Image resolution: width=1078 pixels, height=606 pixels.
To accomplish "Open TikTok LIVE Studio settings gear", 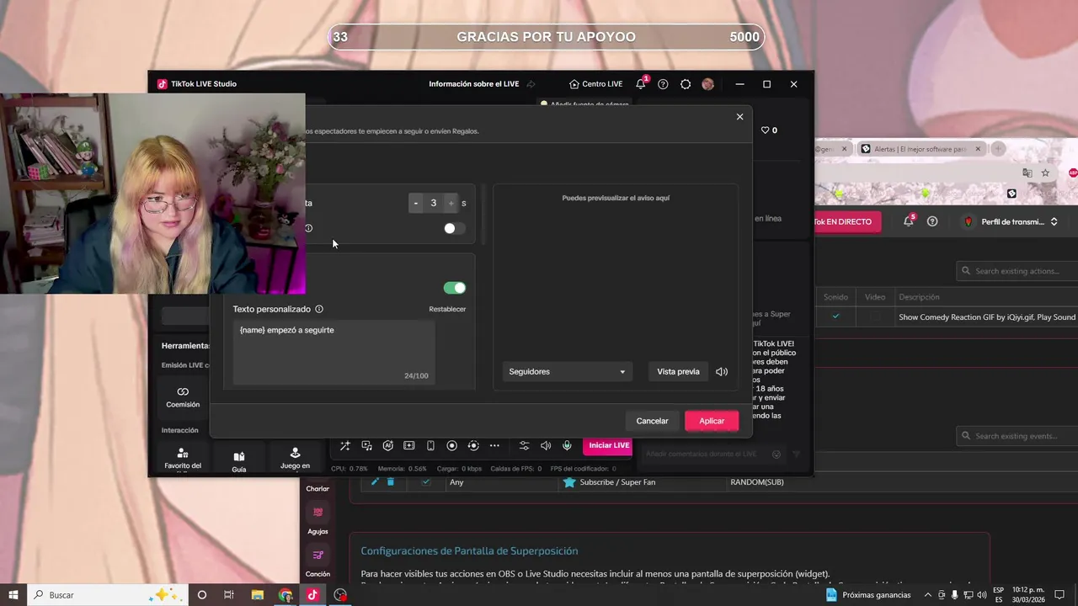I will (x=686, y=84).
